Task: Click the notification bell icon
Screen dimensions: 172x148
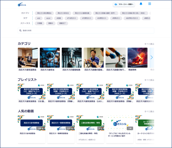Action: (x=141, y=4)
